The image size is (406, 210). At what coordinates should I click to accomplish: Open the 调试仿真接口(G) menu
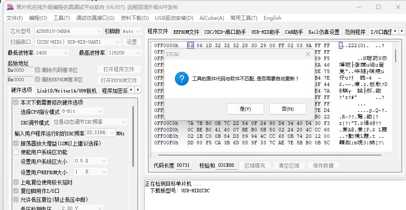95,18
